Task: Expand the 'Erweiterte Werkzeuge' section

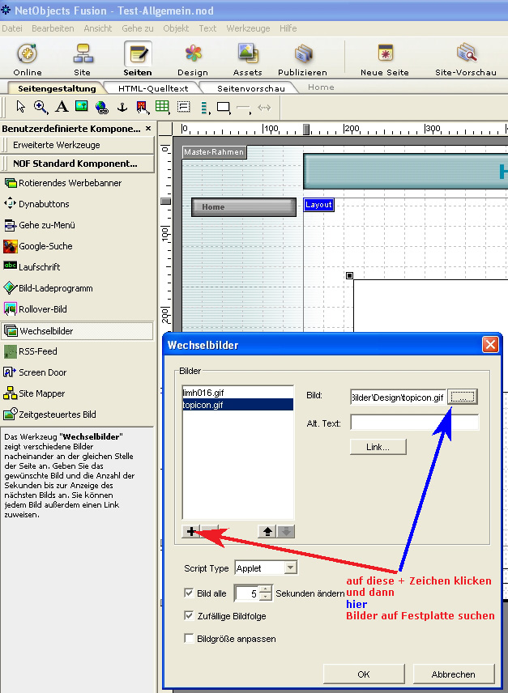Action: (x=78, y=145)
